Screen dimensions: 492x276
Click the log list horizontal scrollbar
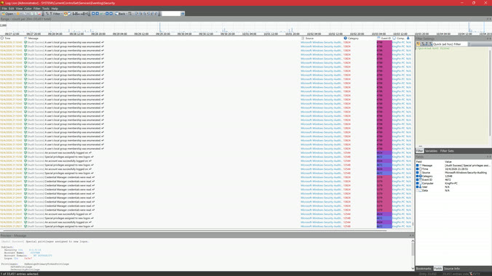pos(194,231)
